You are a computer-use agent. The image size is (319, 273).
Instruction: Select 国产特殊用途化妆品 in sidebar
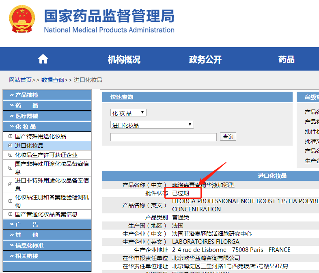tap(41, 136)
